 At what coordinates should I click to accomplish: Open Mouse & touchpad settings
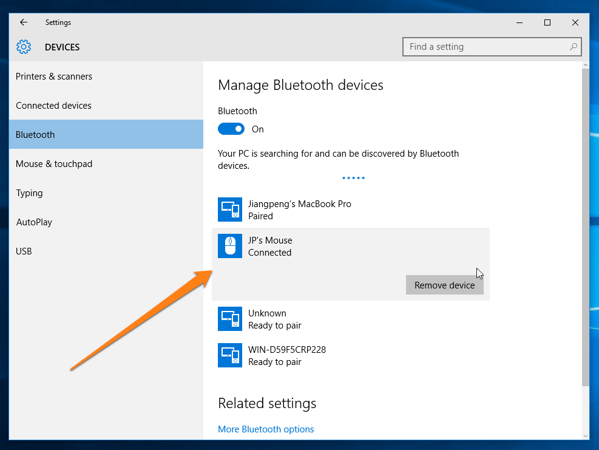point(106,163)
